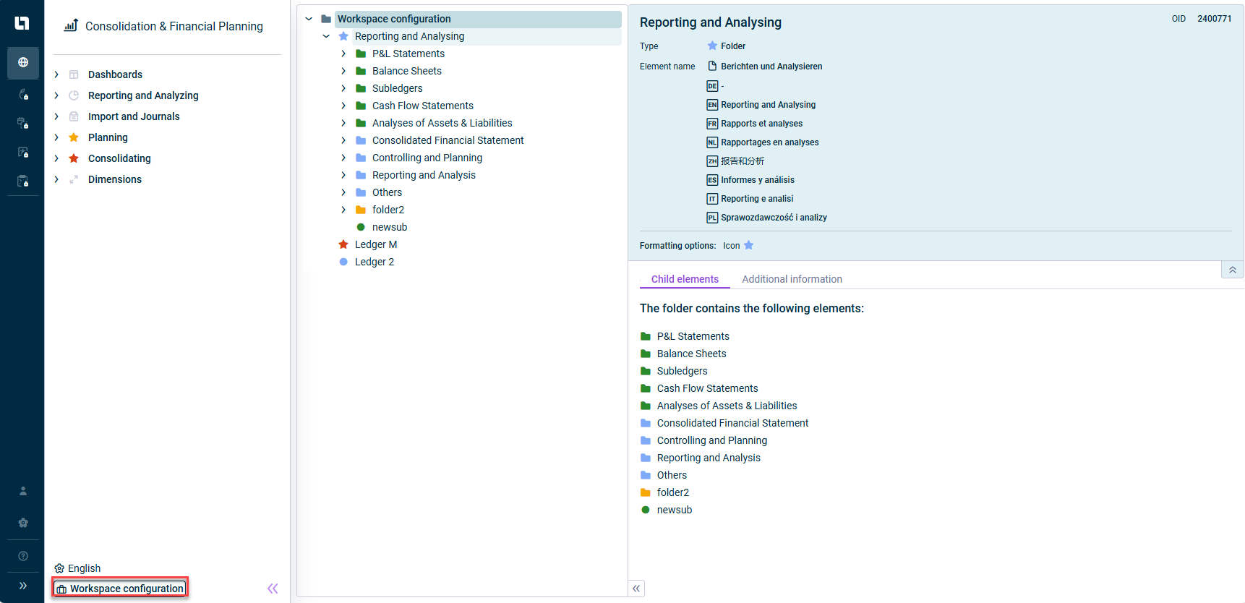Change language via the English selector
This screenshot has height=603, width=1245.
(x=77, y=568)
